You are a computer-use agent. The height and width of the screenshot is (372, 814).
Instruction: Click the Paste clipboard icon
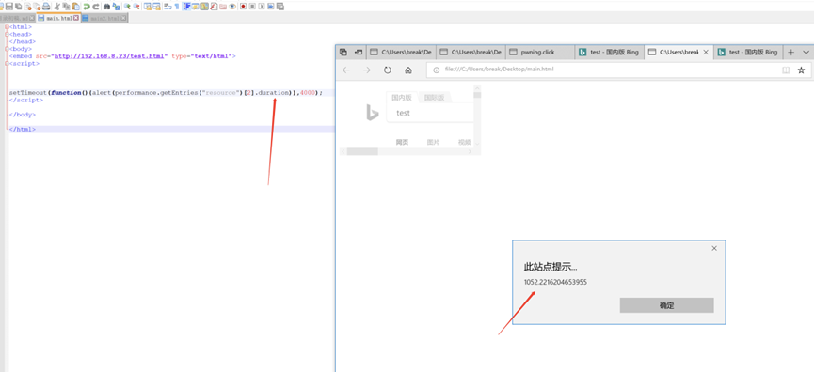pos(76,7)
